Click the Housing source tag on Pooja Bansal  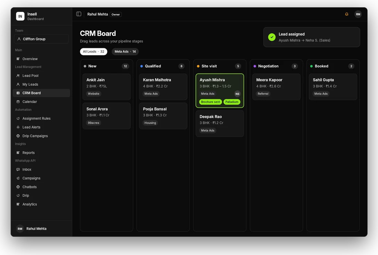coord(150,123)
